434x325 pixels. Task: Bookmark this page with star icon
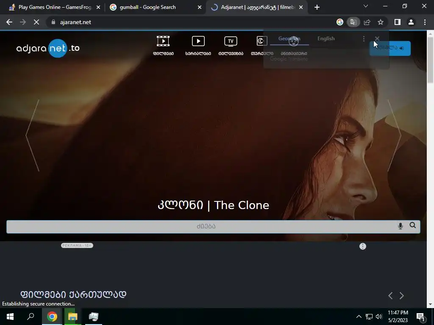tap(381, 22)
